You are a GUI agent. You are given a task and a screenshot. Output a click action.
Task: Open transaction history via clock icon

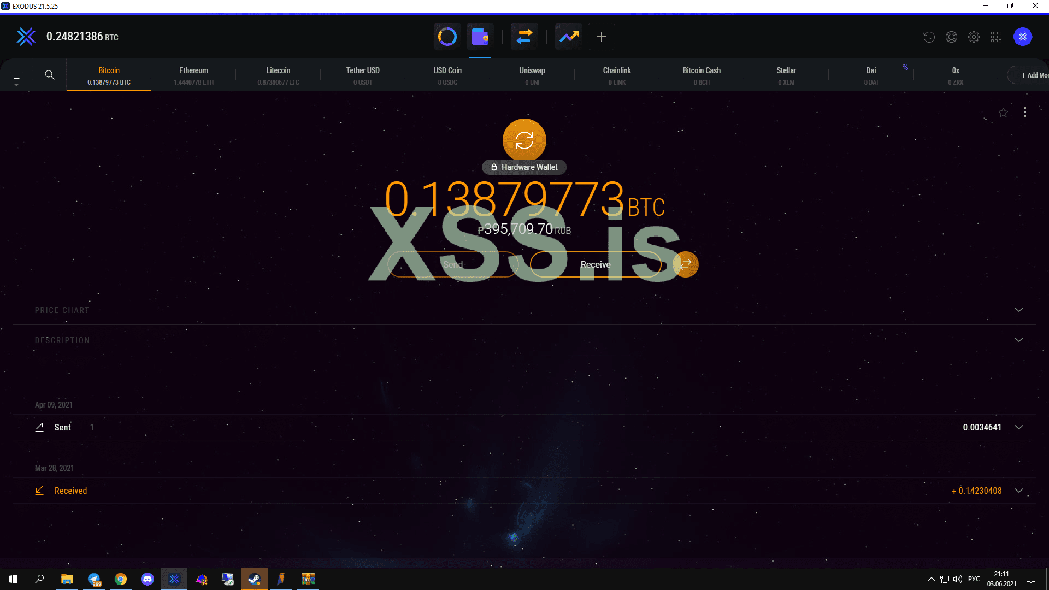click(x=928, y=37)
